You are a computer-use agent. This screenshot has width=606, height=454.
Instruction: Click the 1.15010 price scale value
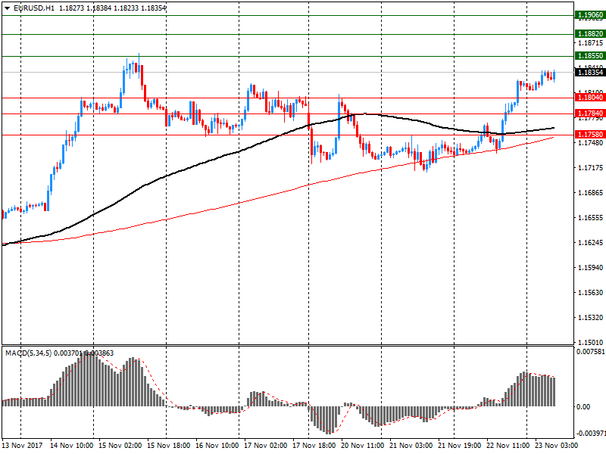click(590, 343)
